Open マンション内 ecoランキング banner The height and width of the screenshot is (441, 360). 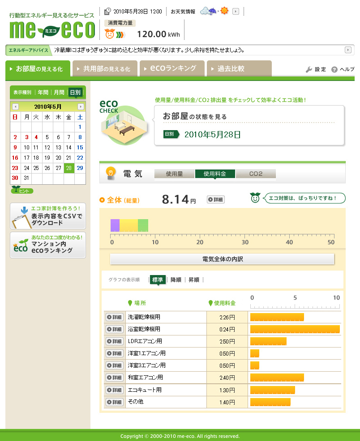click(x=48, y=245)
